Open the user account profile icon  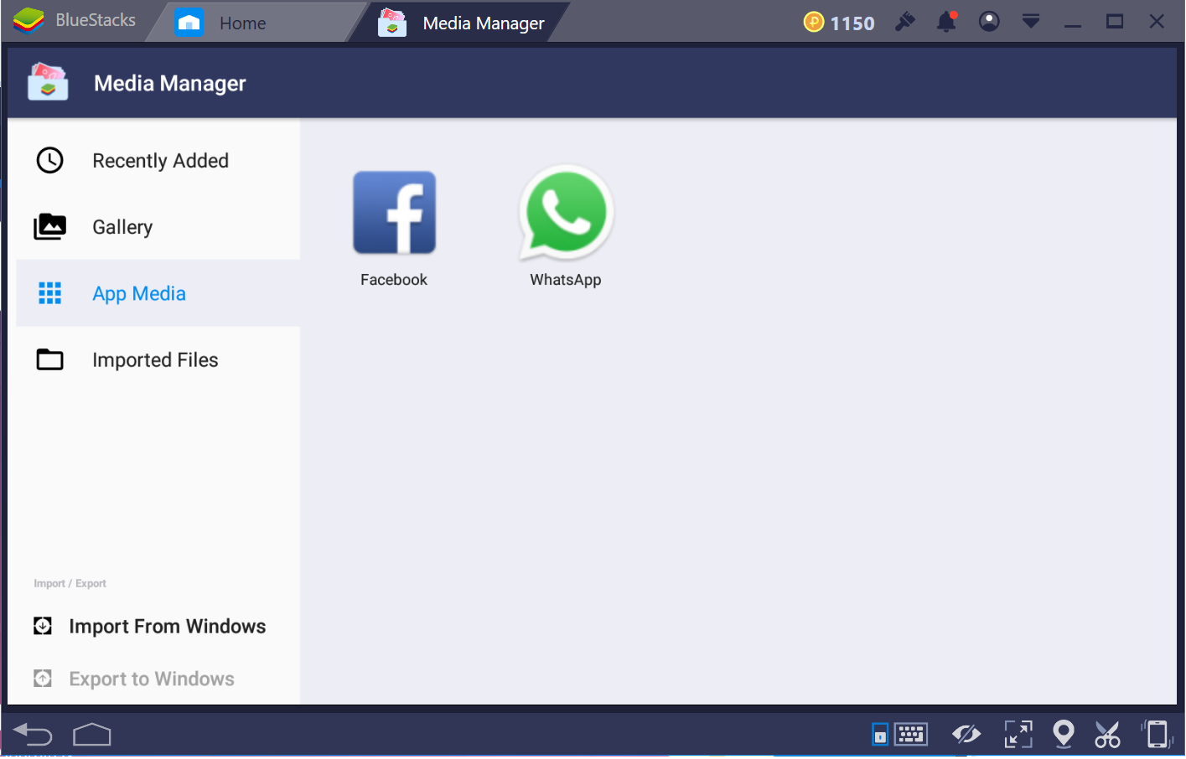(989, 22)
